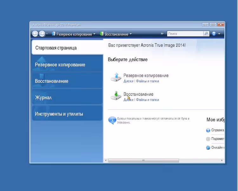Click Мое избранное heading
This screenshot has height=191, width=238.
click(x=215, y=120)
